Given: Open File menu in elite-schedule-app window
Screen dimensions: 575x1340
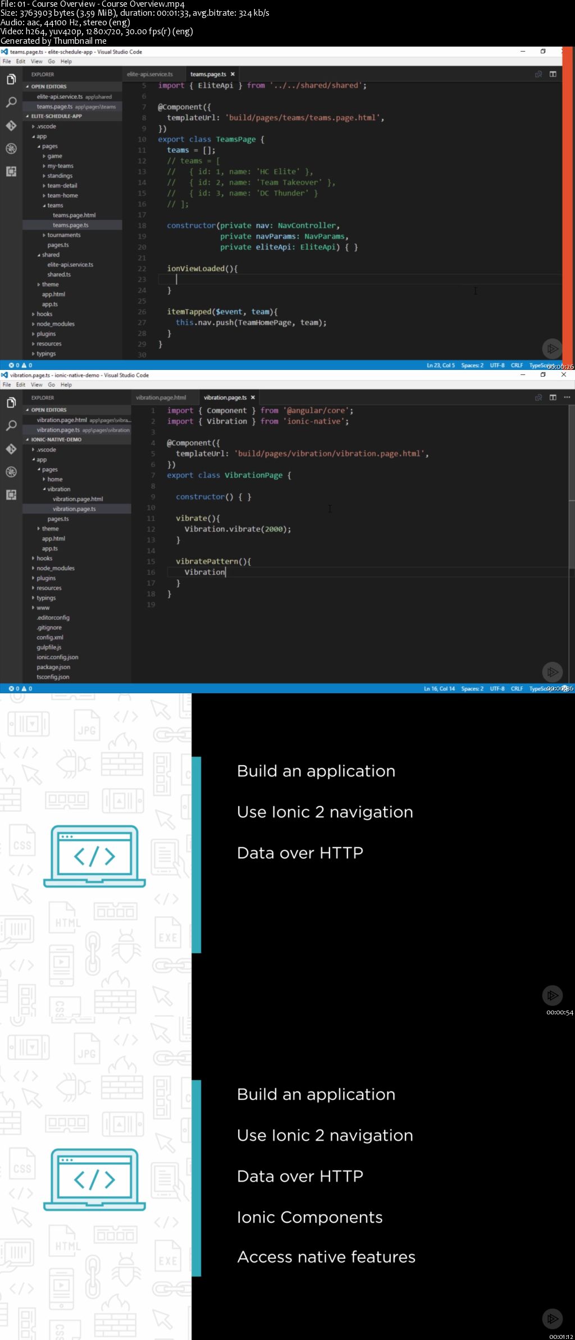Looking at the screenshot, I should [7, 61].
